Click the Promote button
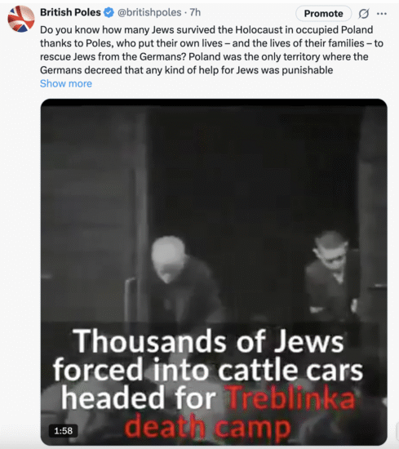Screen dimensions: 399x449 point(323,13)
